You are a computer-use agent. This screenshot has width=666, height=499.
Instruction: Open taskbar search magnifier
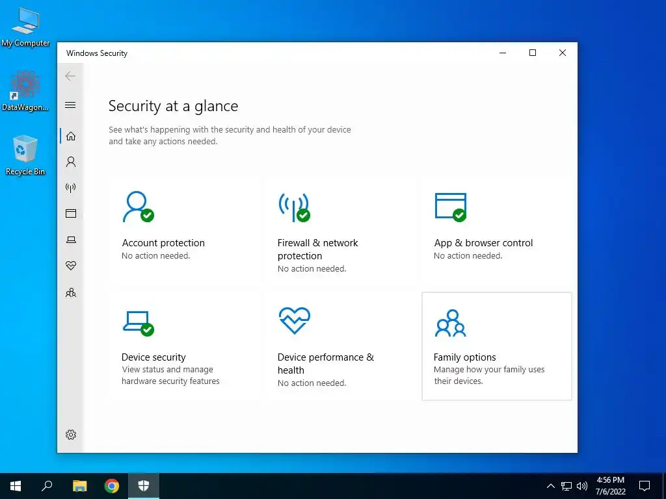pyautogui.click(x=47, y=486)
